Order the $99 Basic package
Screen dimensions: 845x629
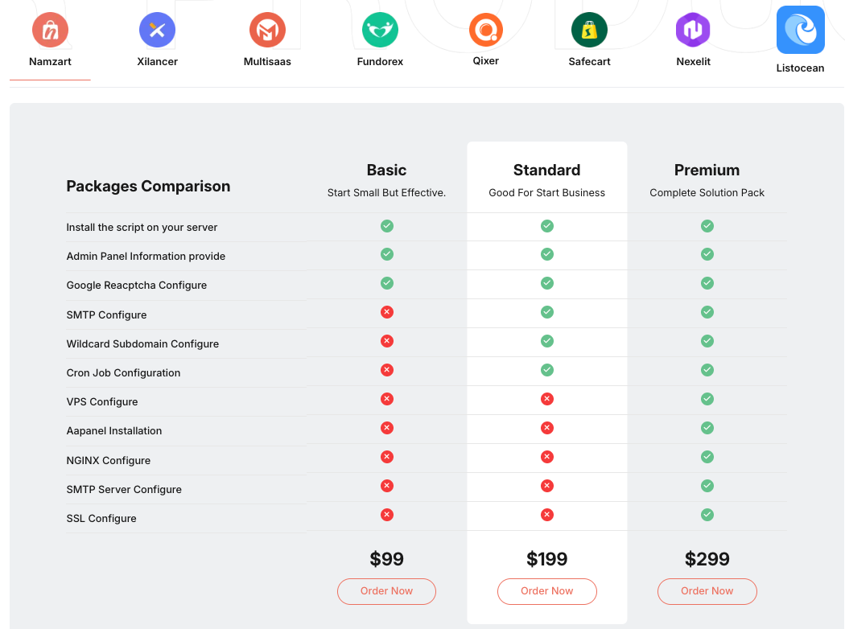tap(386, 591)
